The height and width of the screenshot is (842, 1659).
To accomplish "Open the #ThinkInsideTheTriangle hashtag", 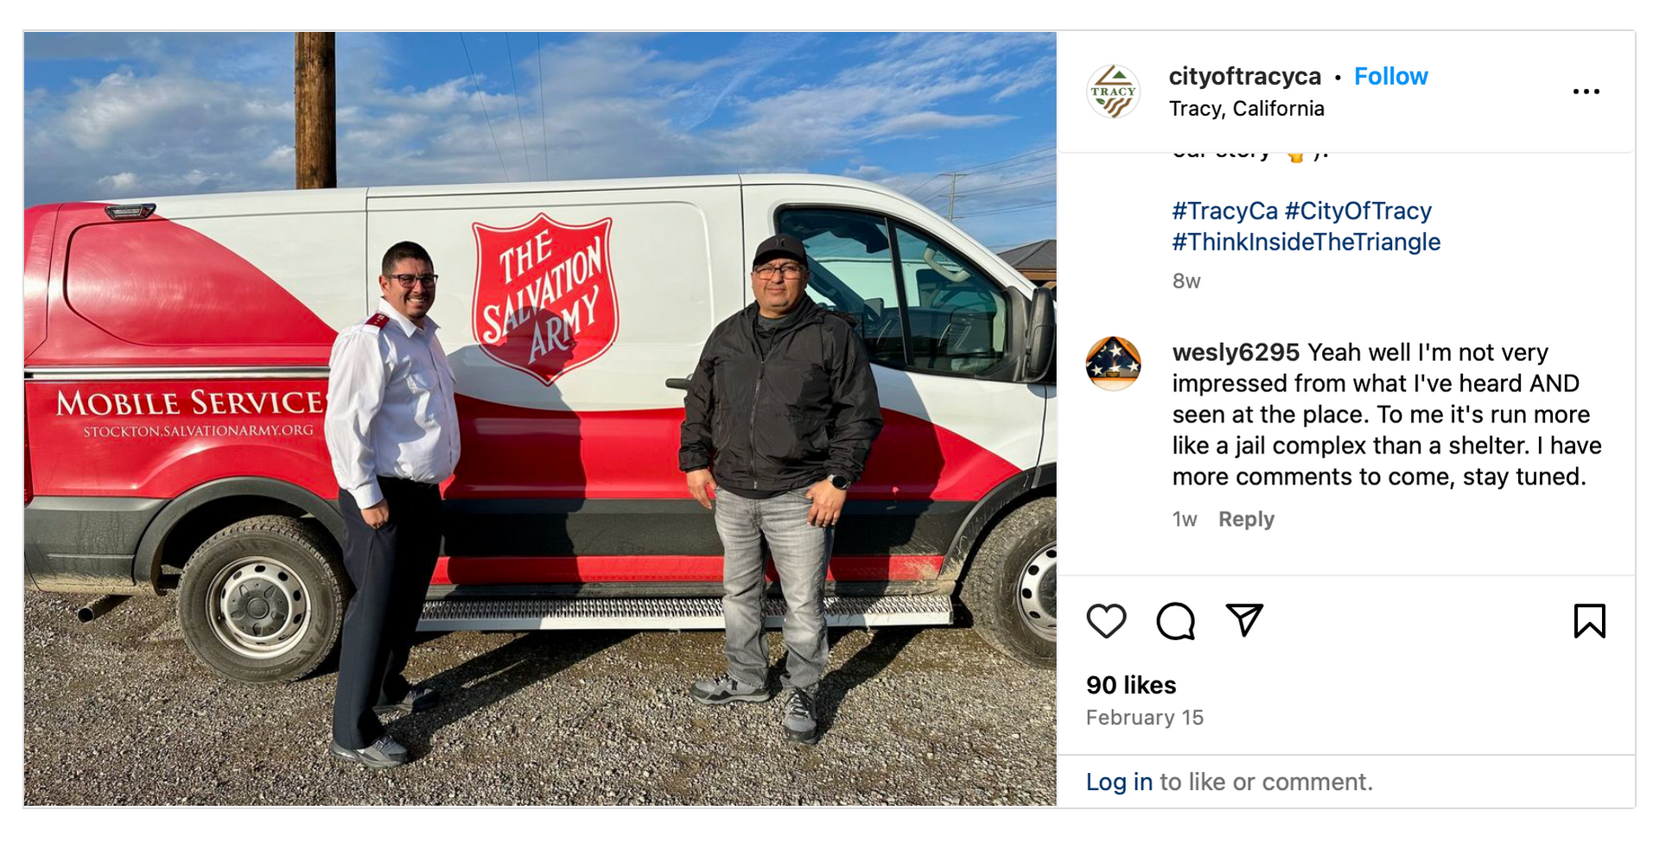I will point(1306,242).
